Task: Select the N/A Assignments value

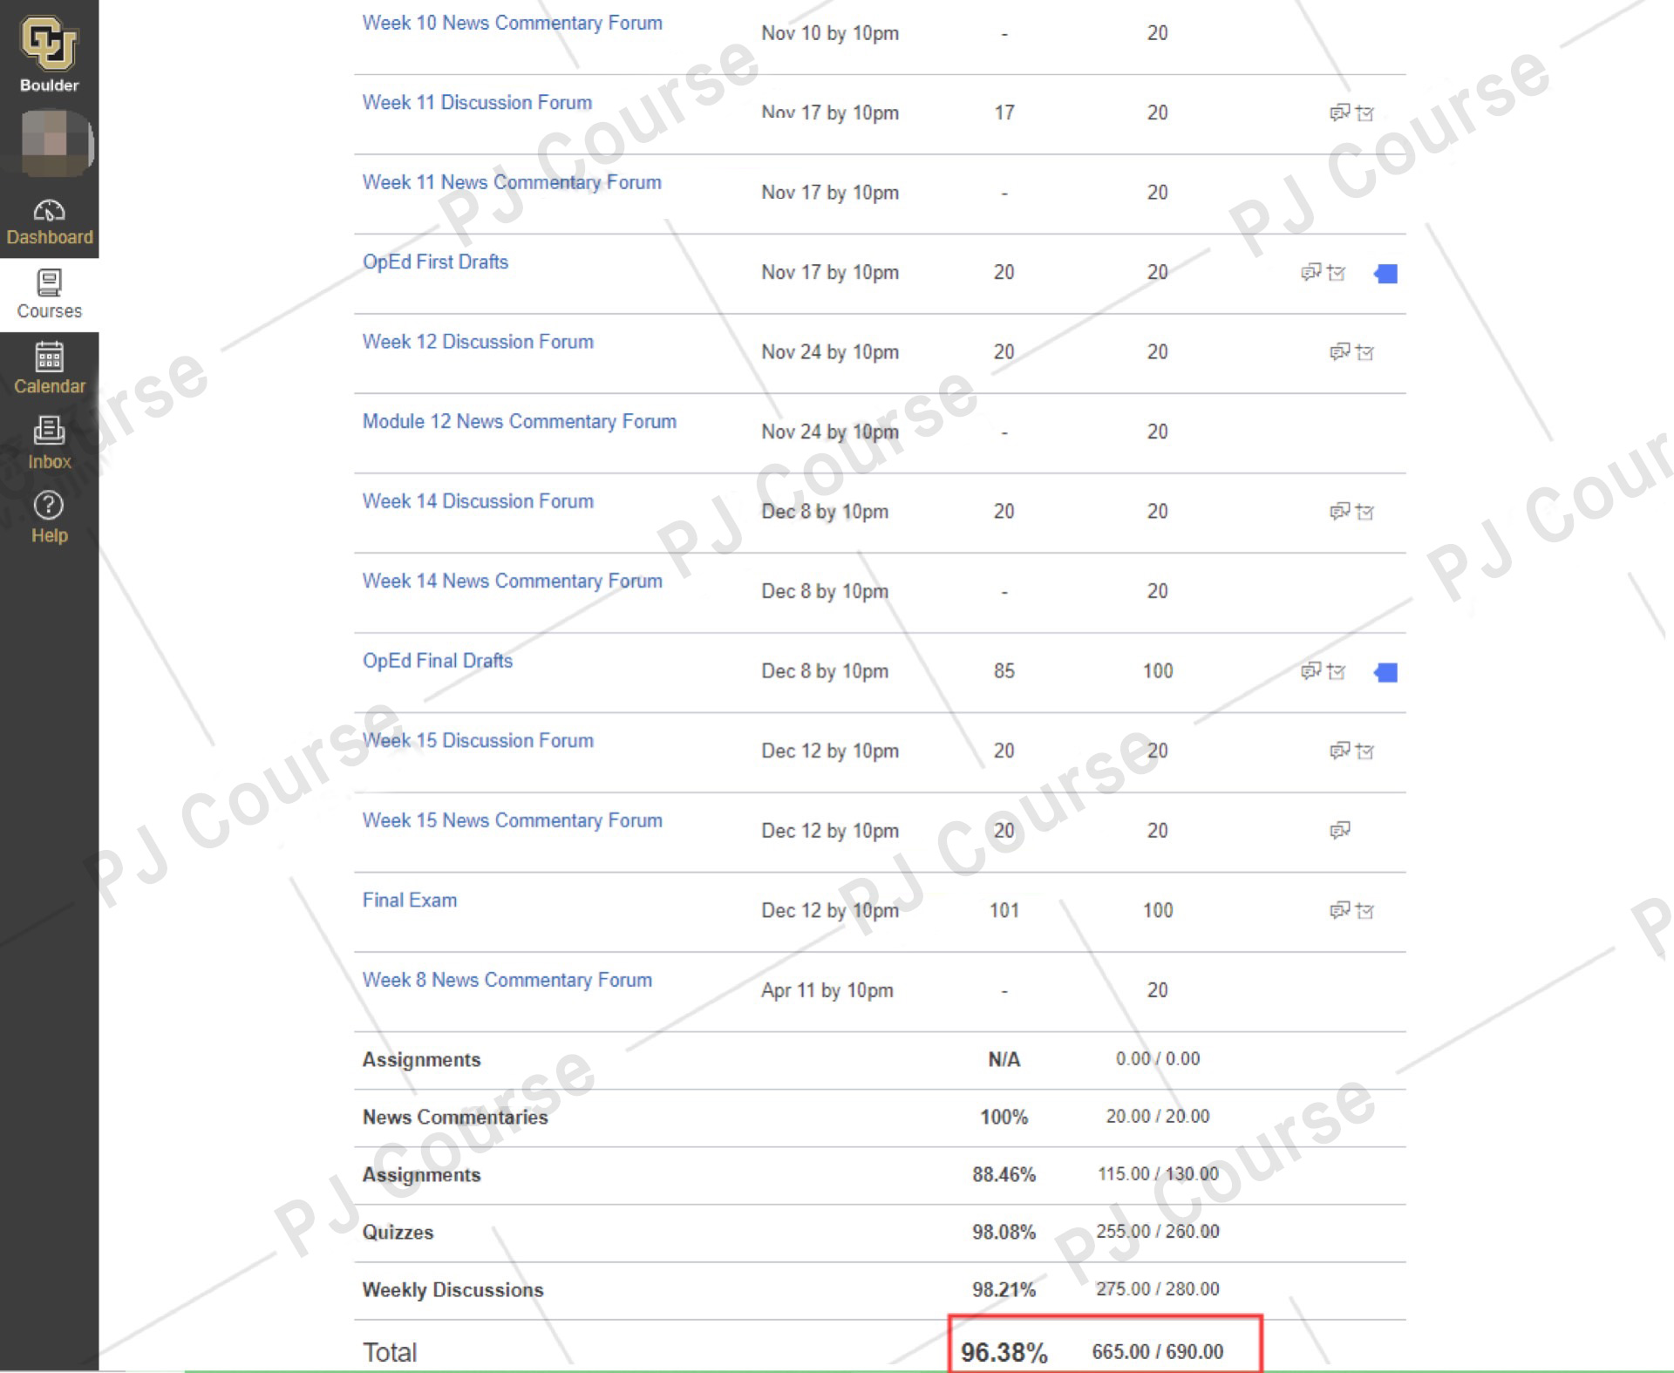Action: (1004, 1059)
